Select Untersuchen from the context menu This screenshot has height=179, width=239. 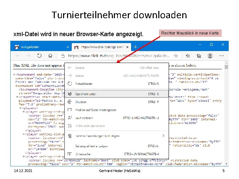click(117, 154)
